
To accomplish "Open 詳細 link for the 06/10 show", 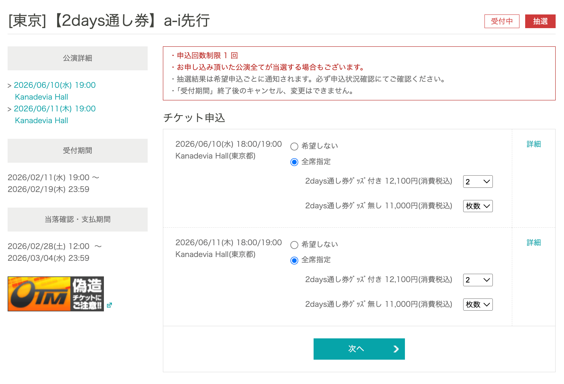I will pyautogui.click(x=534, y=144).
